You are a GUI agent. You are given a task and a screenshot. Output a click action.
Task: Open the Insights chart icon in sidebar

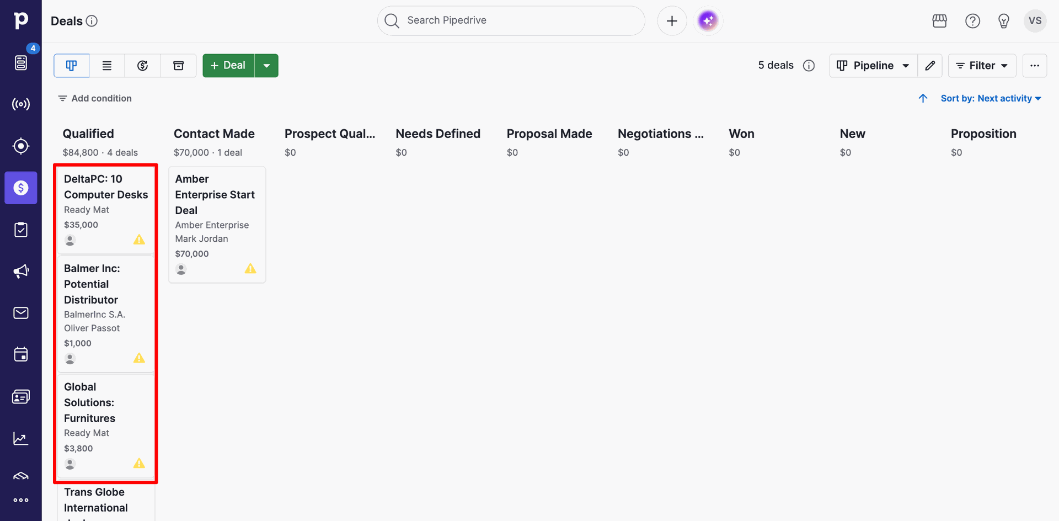click(x=21, y=438)
